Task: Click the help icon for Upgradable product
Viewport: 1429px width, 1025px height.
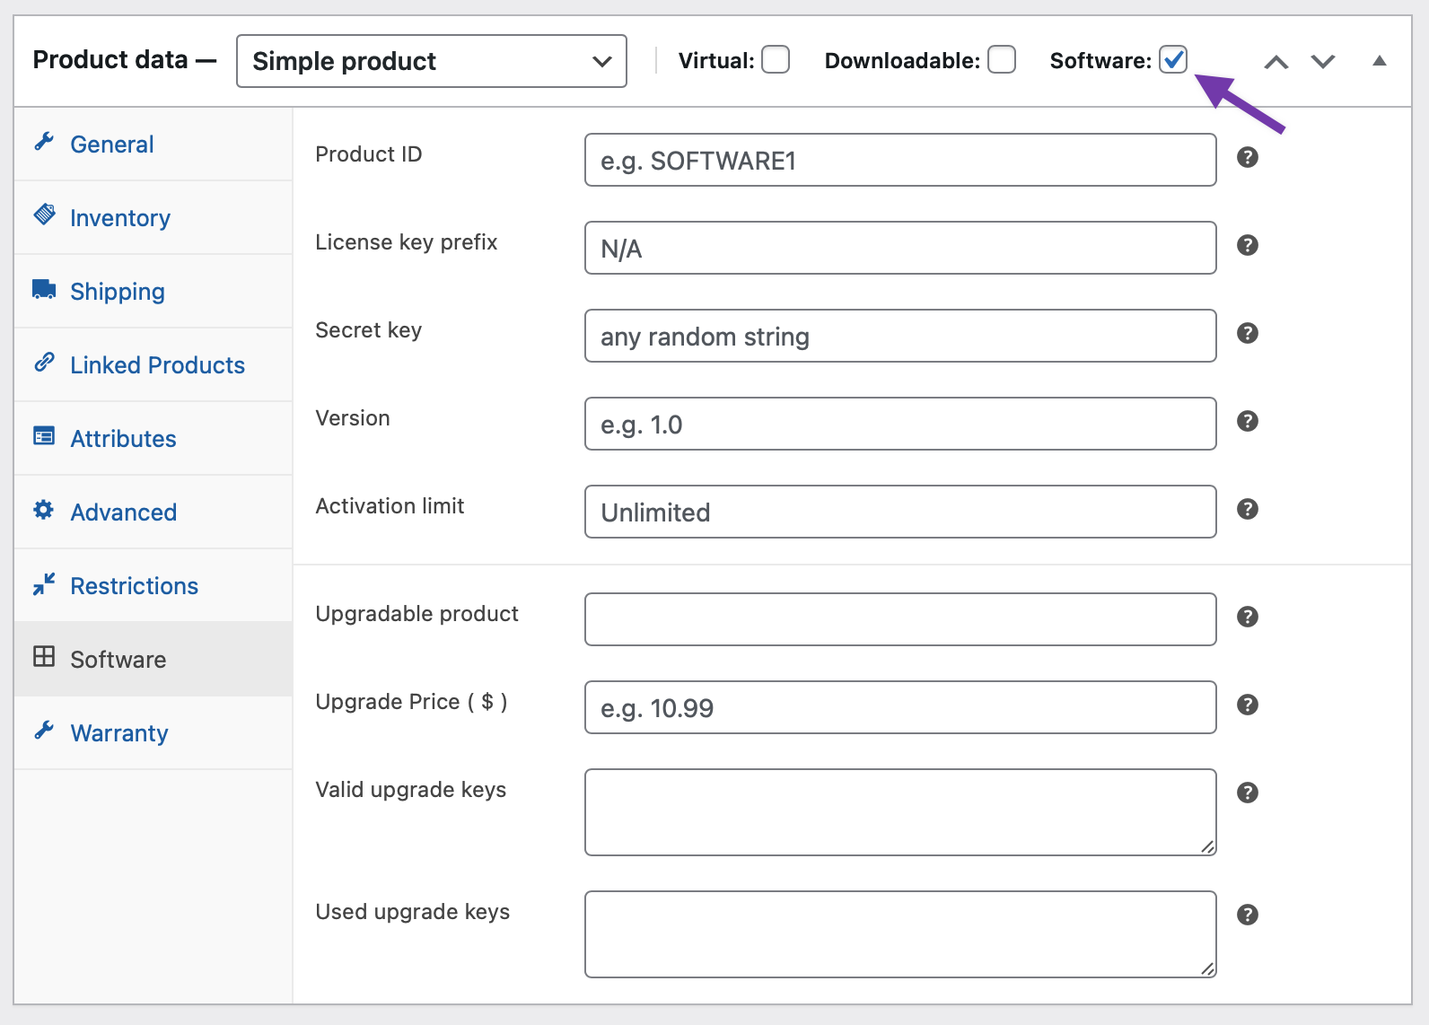Action: 1247,617
